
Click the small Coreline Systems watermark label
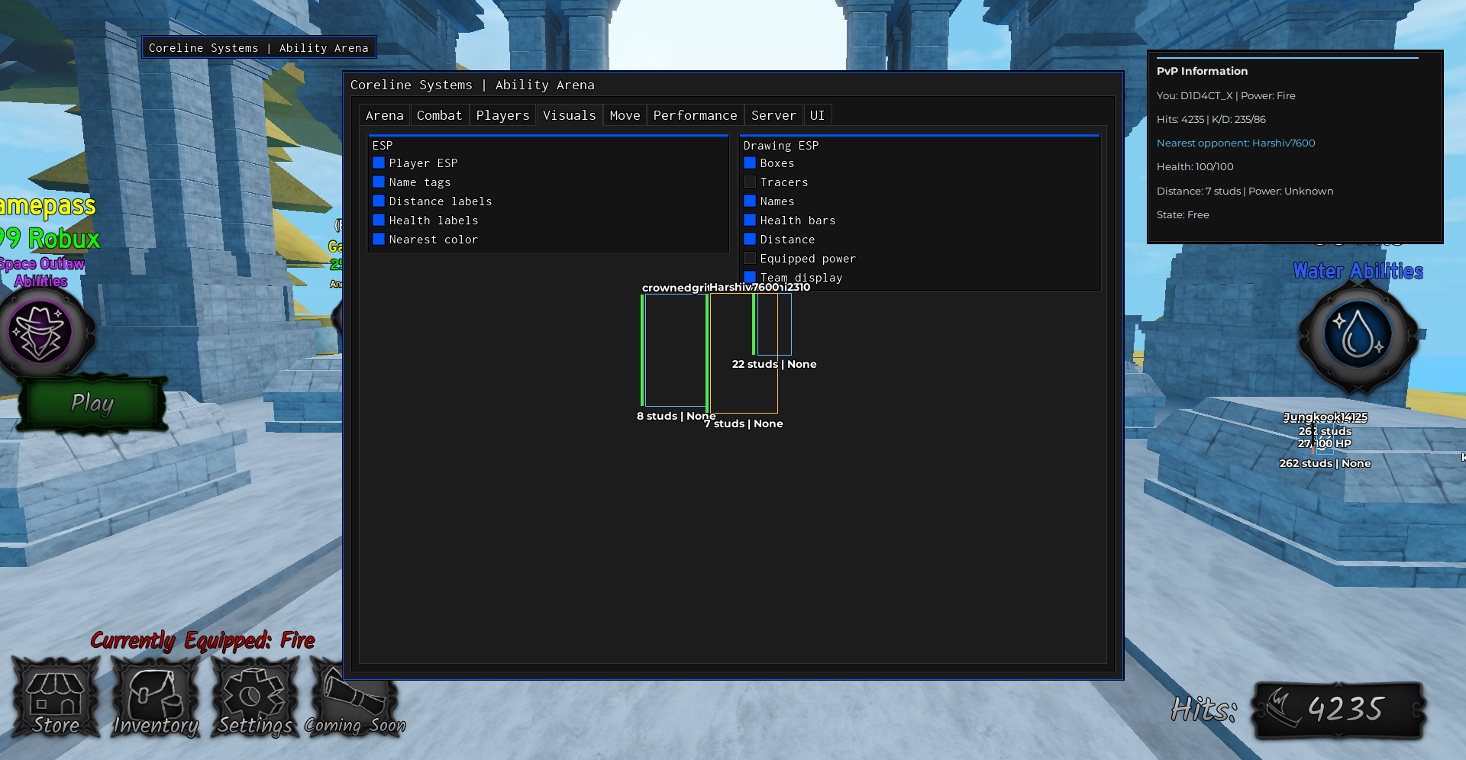(x=259, y=47)
